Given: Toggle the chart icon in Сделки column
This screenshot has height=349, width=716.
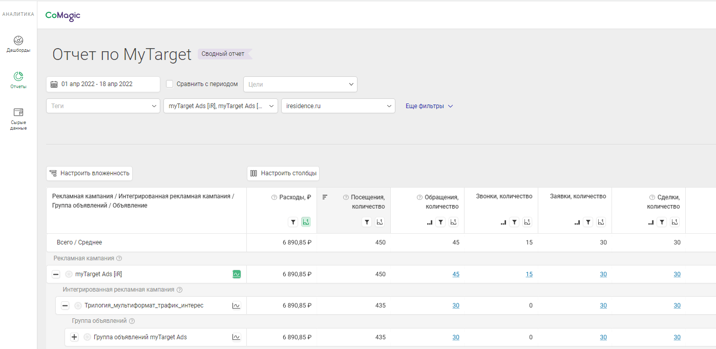Looking at the screenshot, I should pos(675,222).
